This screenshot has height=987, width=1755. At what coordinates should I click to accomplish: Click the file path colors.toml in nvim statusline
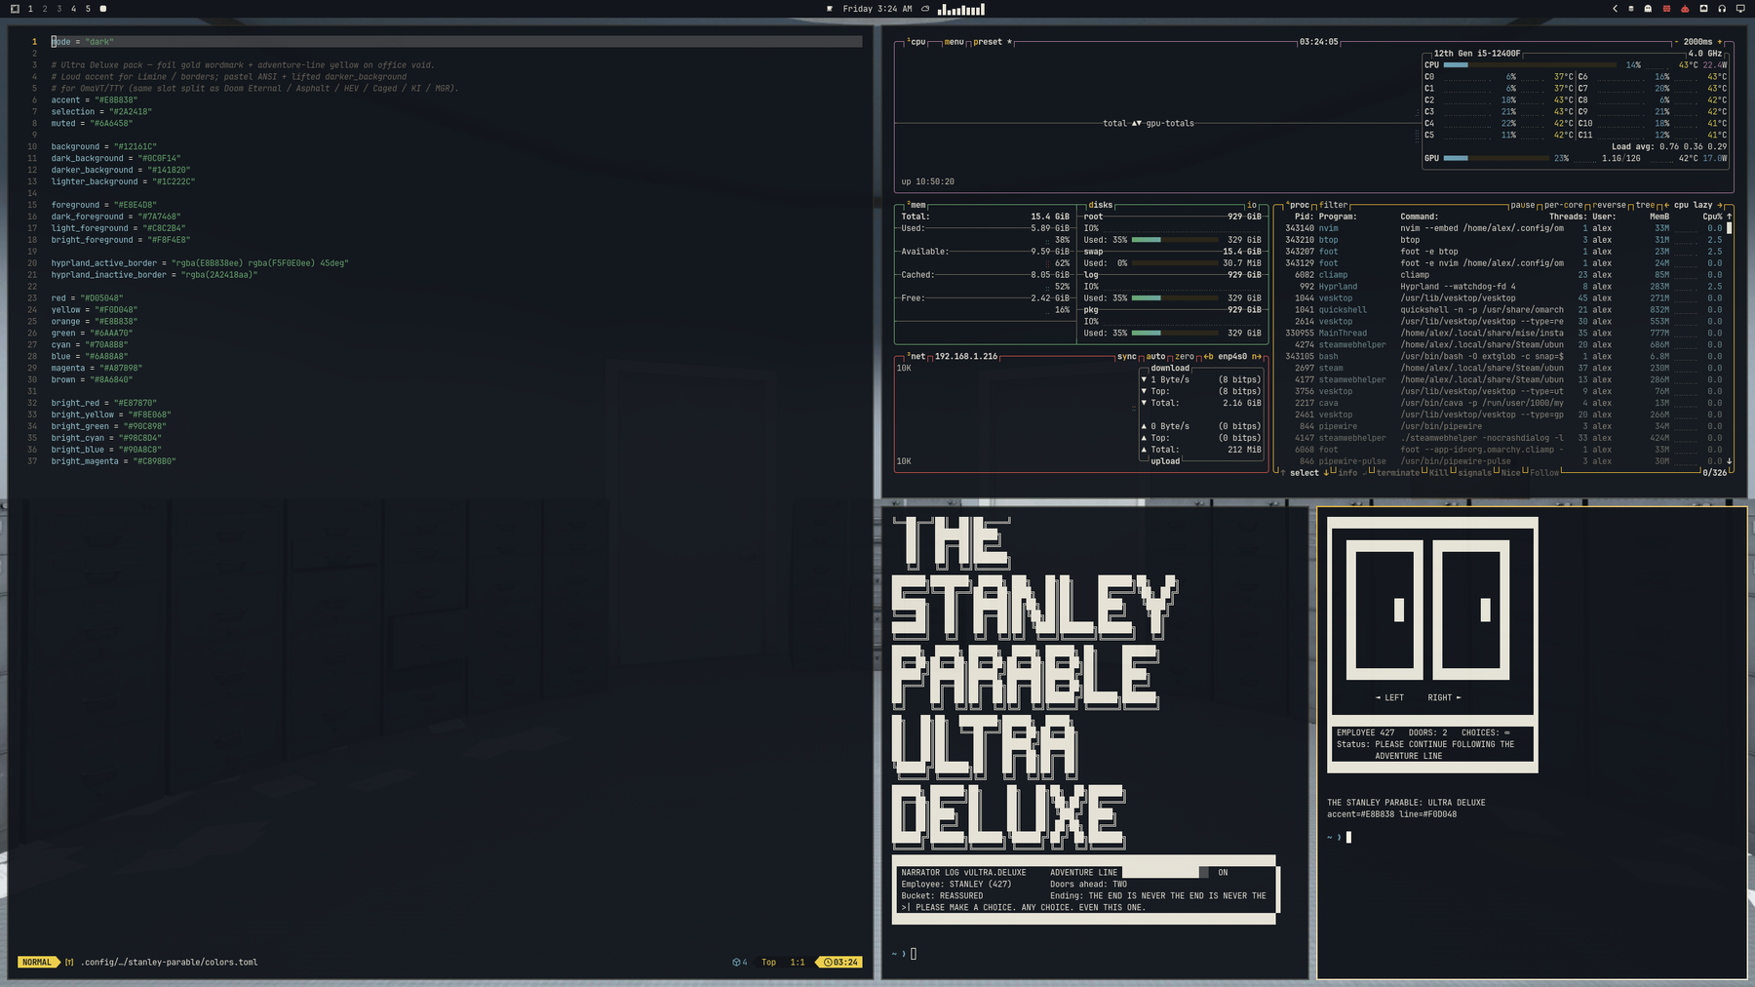tap(169, 963)
